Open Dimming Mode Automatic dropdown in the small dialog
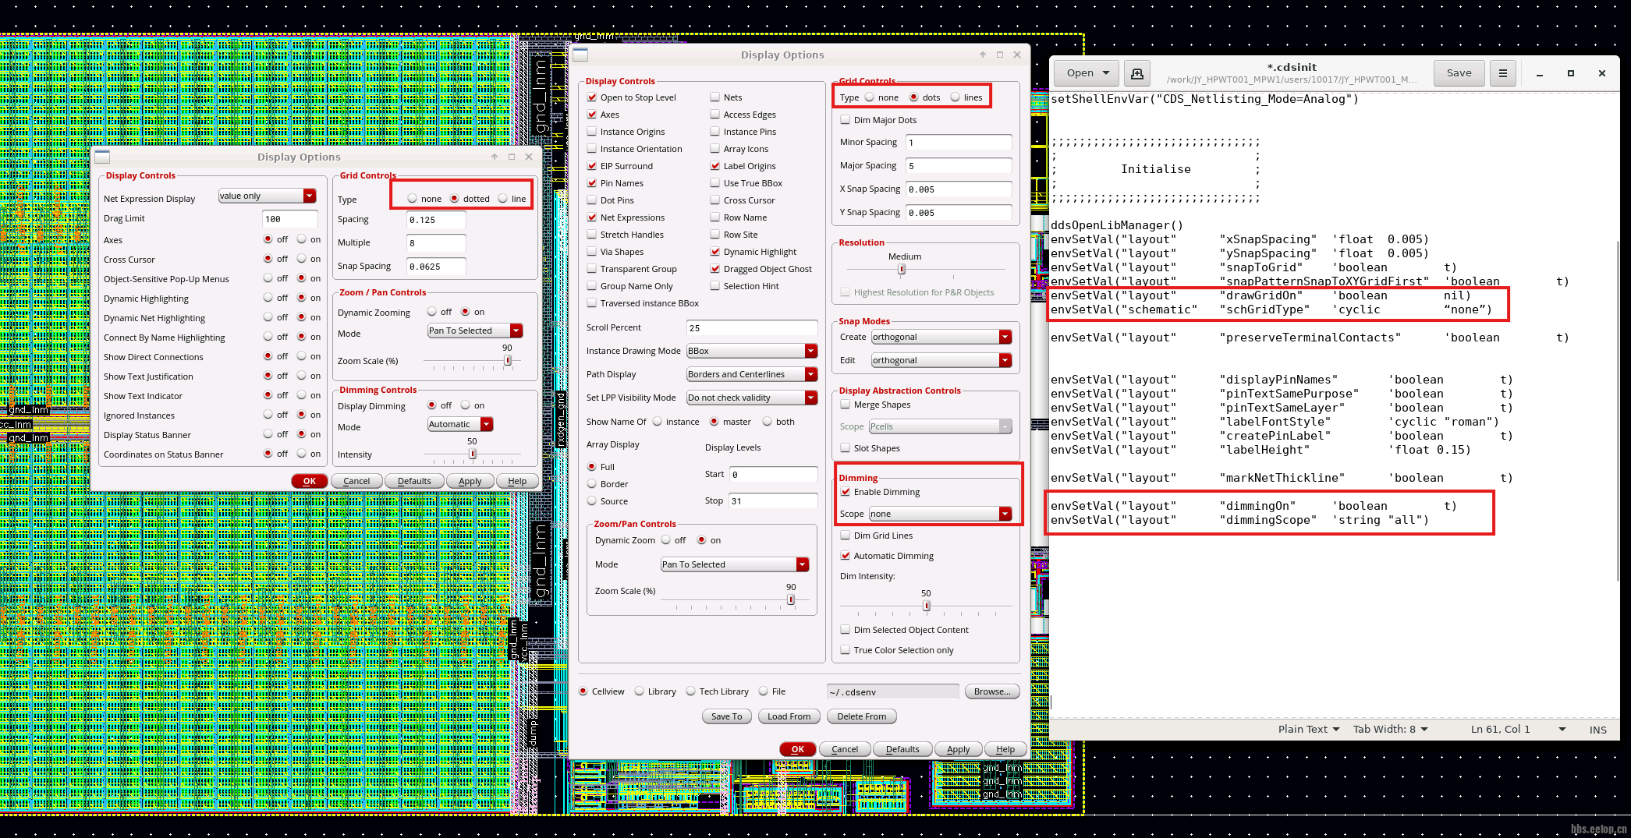The width and height of the screenshot is (1631, 838). coord(460,425)
